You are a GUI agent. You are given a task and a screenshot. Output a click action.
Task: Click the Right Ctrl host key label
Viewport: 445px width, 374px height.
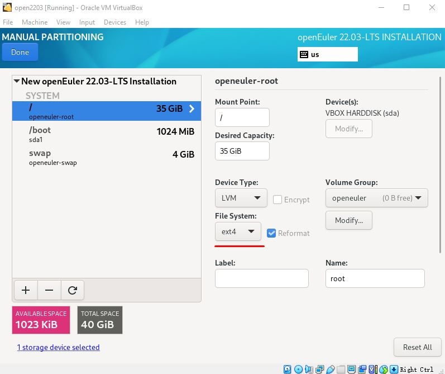[417, 370]
